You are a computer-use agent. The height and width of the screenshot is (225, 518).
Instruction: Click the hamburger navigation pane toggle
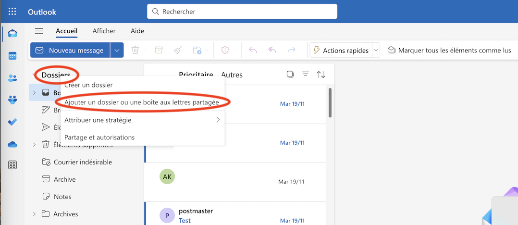39,31
